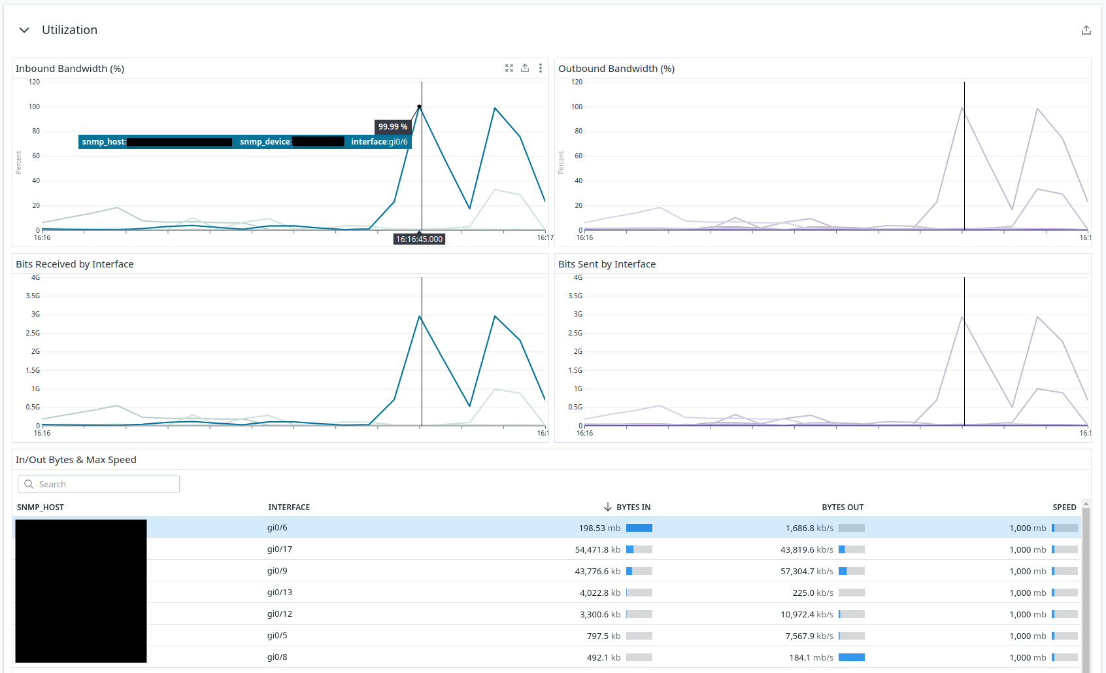This screenshot has height=673, width=1106.
Task: Sort table by INTERFACE column header
Action: pos(289,507)
